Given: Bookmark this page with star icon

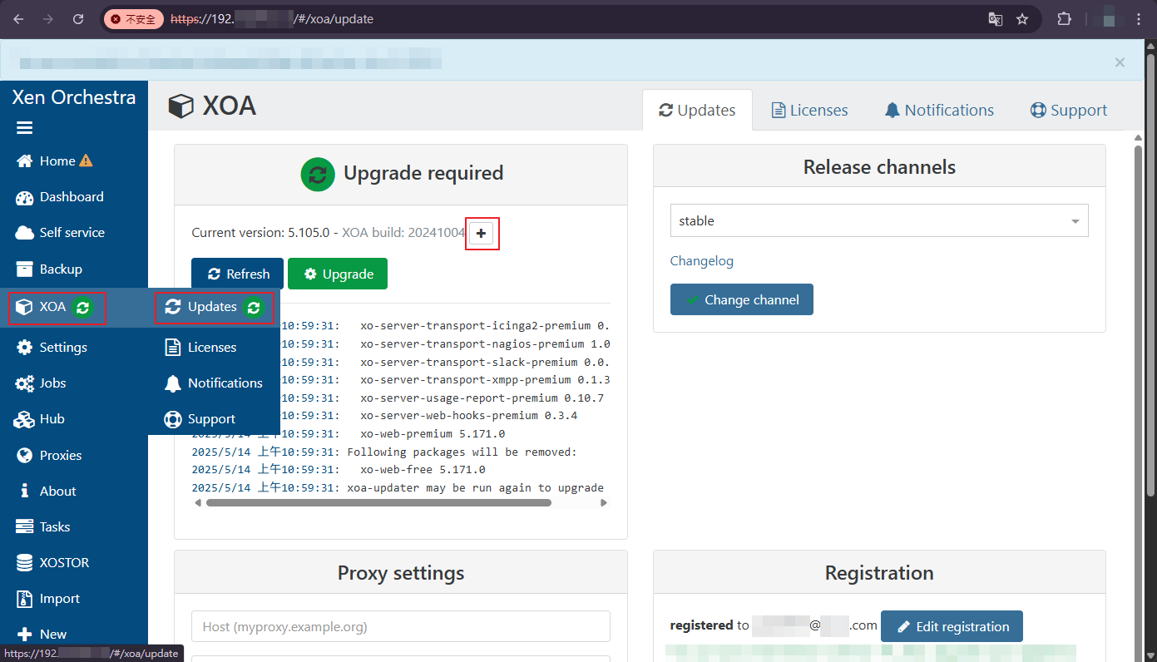Looking at the screenshot, I should coord(1022,19).
